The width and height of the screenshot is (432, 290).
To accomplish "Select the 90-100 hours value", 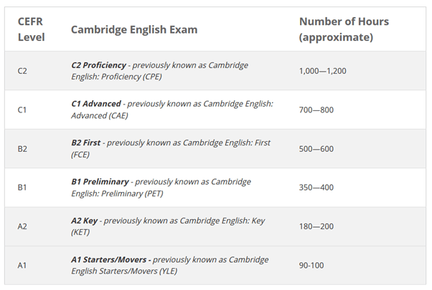I will click(311, 266).
